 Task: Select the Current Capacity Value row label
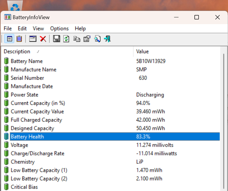(x=37, y=112)
